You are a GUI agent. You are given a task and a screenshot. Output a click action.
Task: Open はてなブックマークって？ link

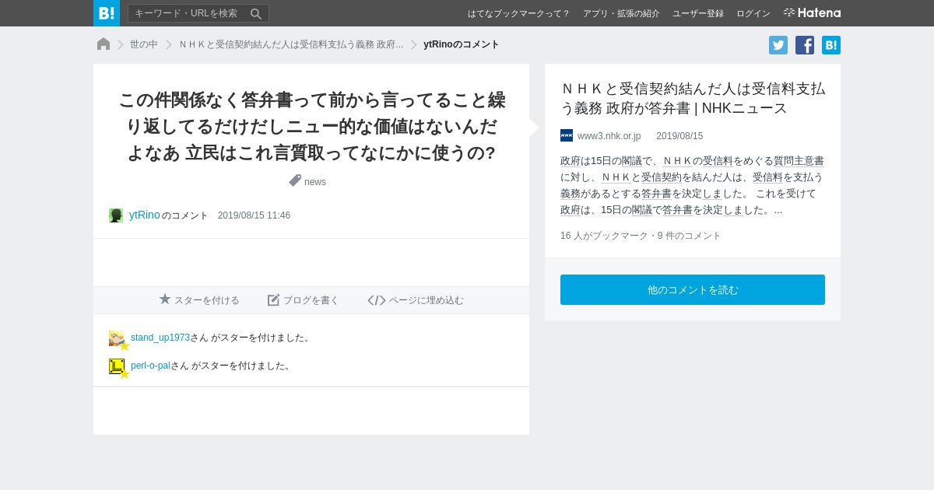pyautogui.click(x=518, y=13)
